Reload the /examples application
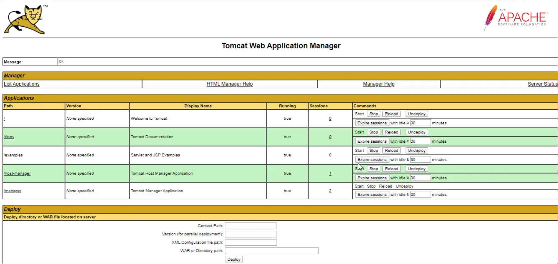Screen dimensions: 558x264 391,151
